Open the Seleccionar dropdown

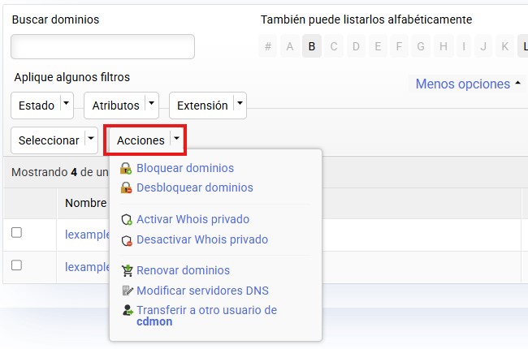pos(54,140)
